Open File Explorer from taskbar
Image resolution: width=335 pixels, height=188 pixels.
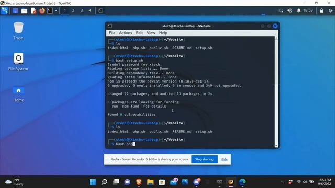pyautogui.click(x=150, y=182)
